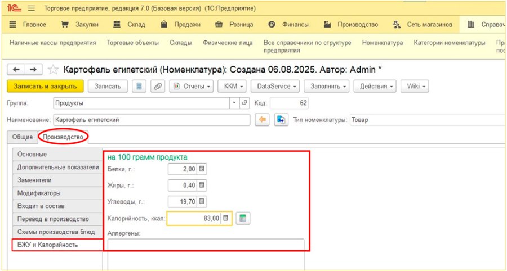507x271 pixels.
Task: Select the Модификаторы side tab
Action: 57,193
